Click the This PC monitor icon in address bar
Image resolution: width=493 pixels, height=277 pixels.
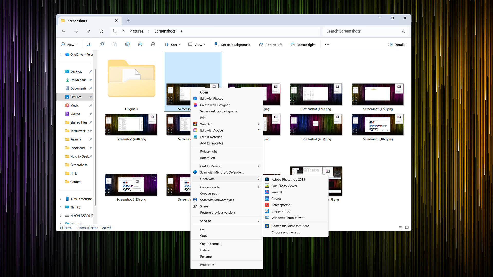point(115,31)
